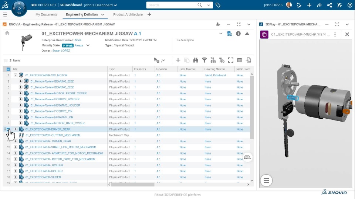355x199 pixels.
Task: Click the Metal_Polished A covering material link
Action: coord(216,75)
